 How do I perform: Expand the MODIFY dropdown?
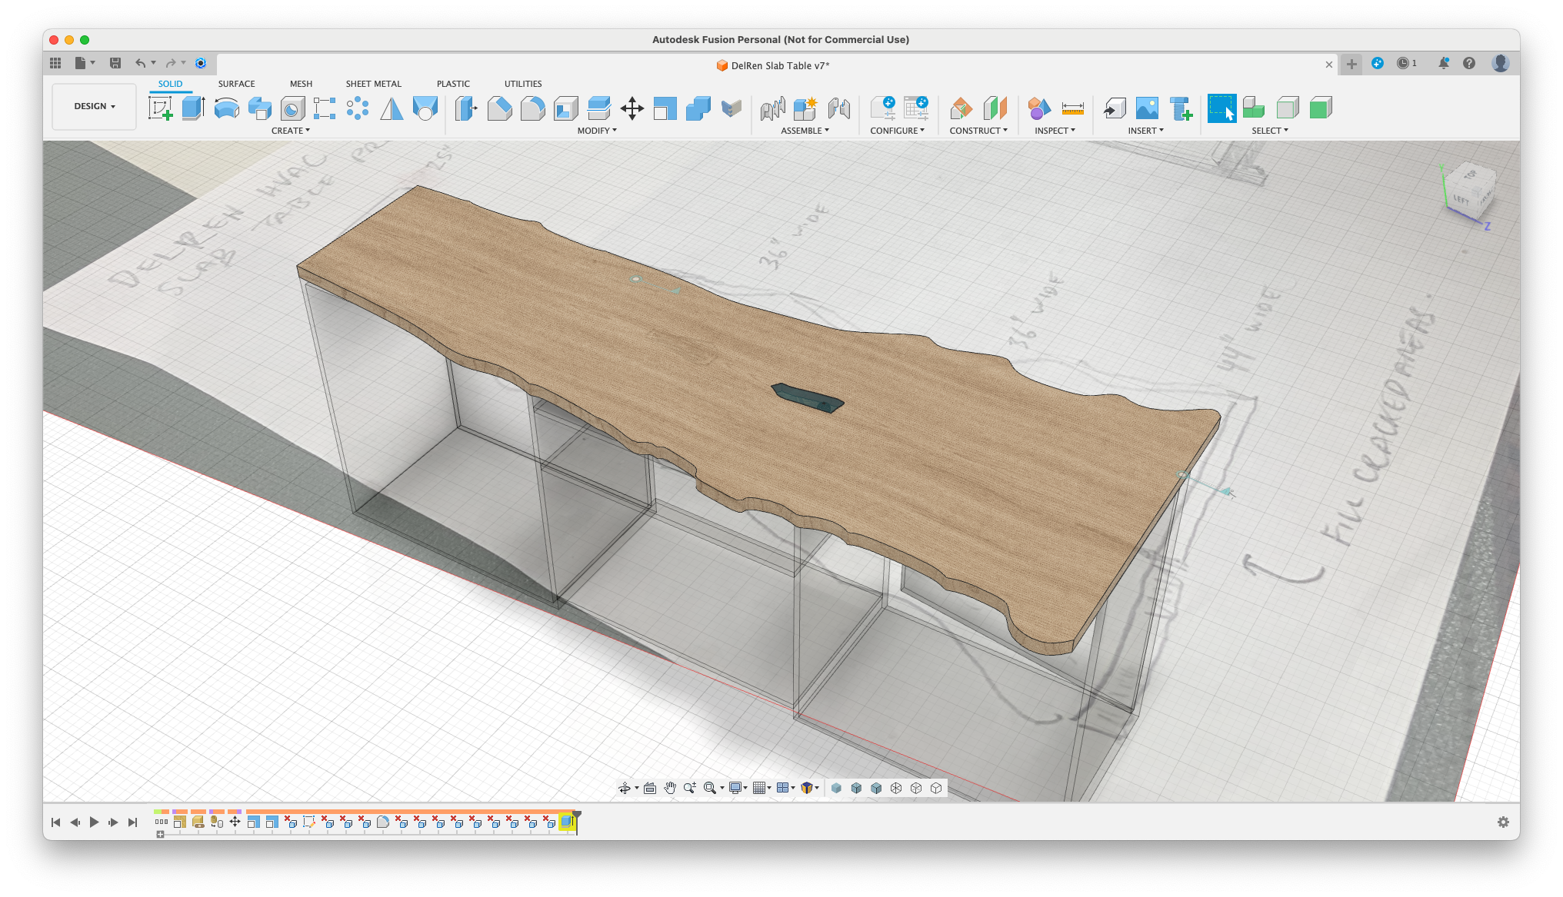598,131
